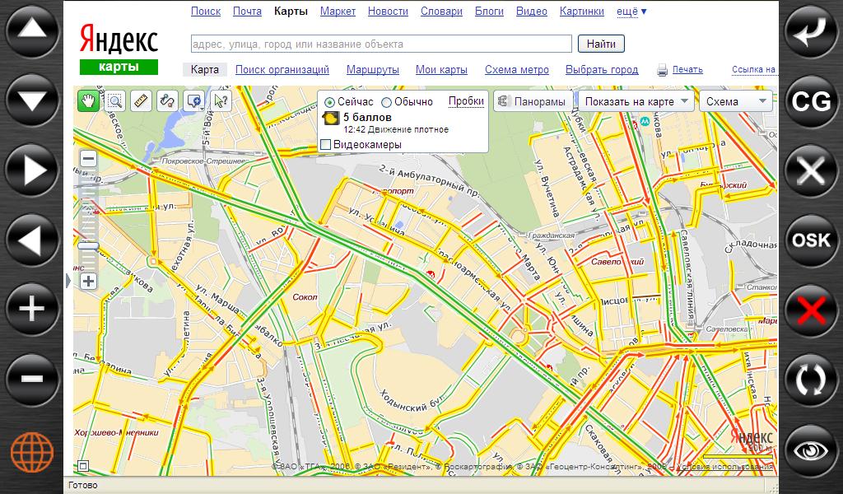Tap the round left-arrow side button

point(32,240)
